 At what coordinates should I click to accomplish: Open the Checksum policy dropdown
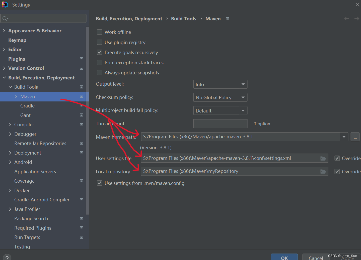[x=220, y=97]
